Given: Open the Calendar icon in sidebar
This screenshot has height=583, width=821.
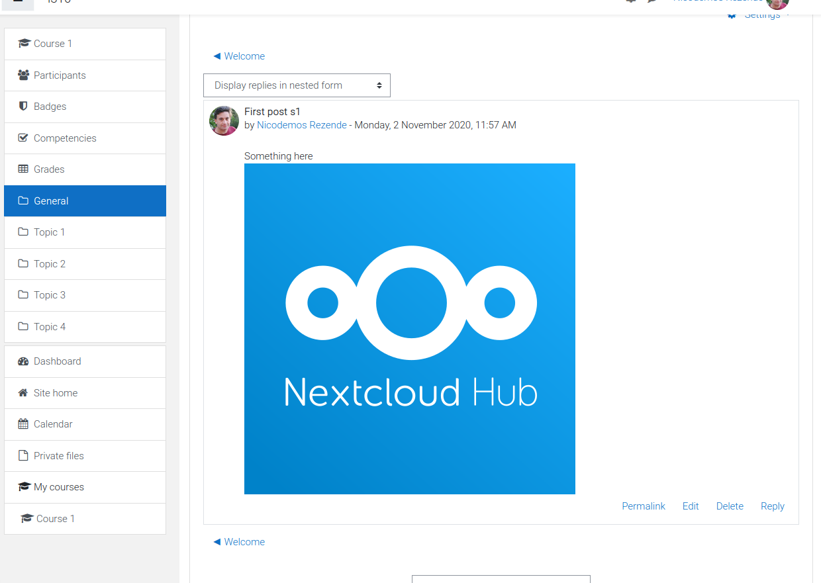Looking at the screenshot, I should pyautogui.click(x=23, y=424).
